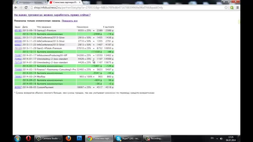Click the Начислено column header

tap(83, 27)
